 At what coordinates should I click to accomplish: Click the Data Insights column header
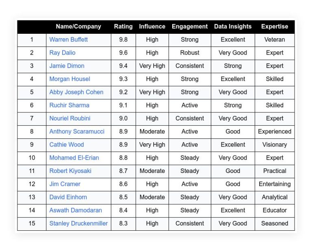[233, 26]
